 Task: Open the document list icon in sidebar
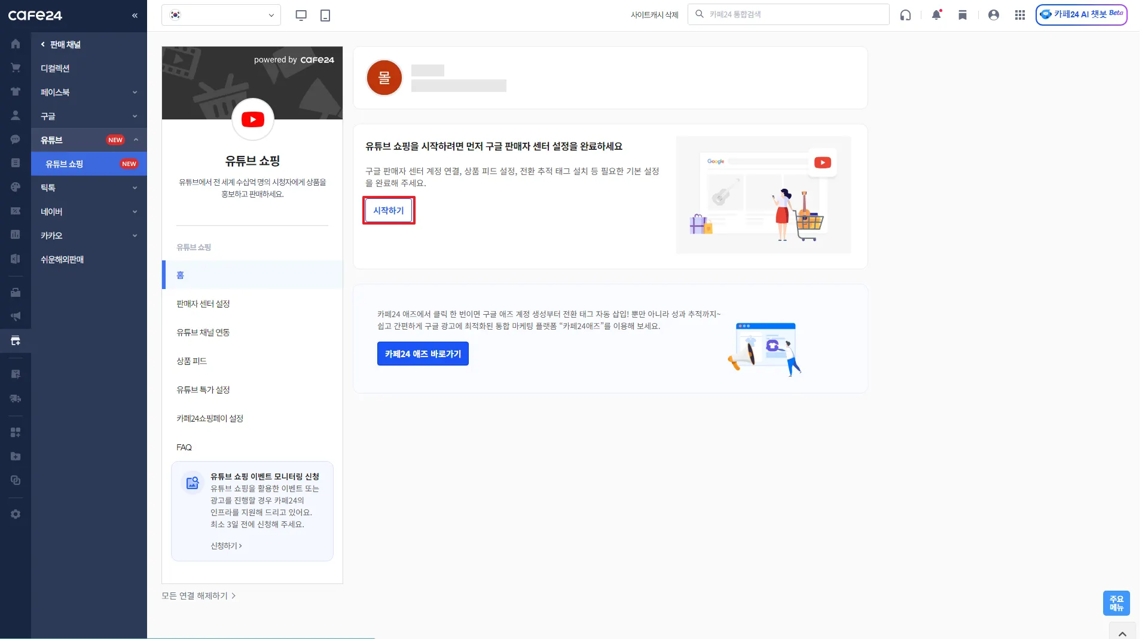(16, 163)
